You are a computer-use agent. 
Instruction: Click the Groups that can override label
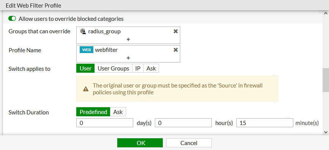pos(39,32)
